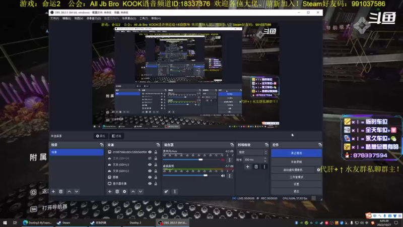Delete the selected scene using trash icon
403x227 pixels.
tap(60, 192)
